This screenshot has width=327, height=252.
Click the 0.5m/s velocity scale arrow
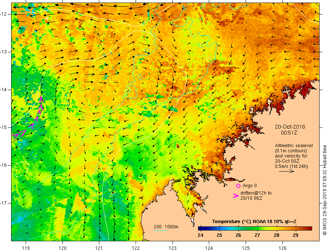pyautogui.click(x=286, y=171)
